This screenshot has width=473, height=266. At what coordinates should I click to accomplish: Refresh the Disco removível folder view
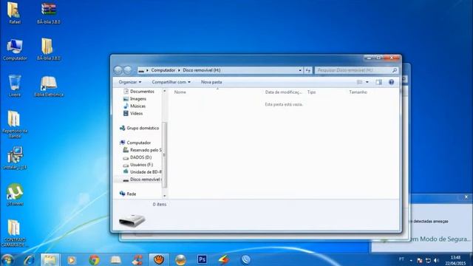pyautogui.click(x=308, y=70)
